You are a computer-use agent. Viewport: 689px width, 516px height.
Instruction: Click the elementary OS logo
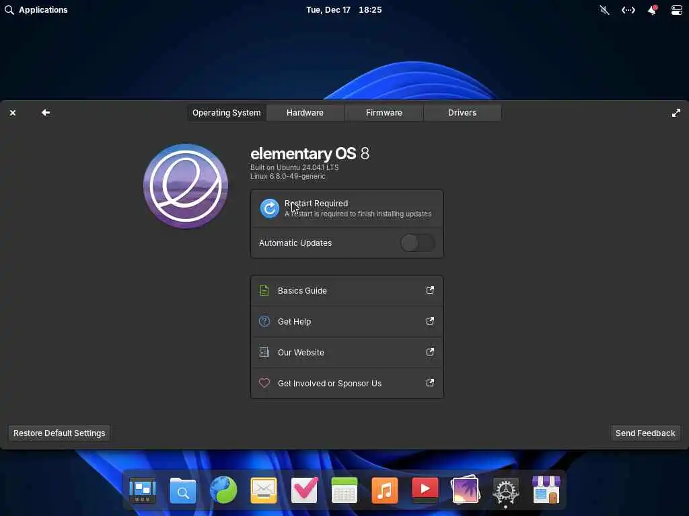click(186, 186)
